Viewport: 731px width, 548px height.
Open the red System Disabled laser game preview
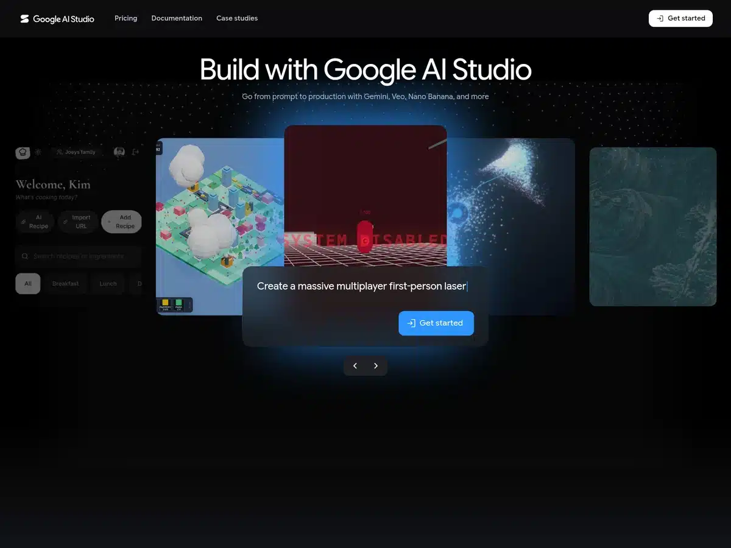point(365,196)
